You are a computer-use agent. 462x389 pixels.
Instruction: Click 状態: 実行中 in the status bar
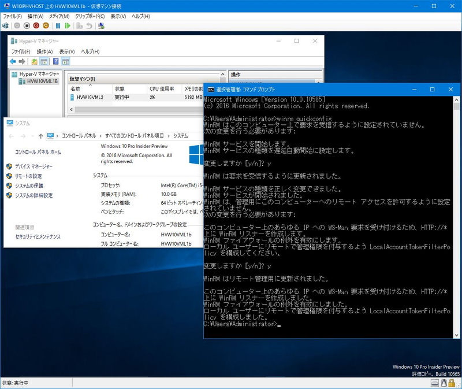16,383
